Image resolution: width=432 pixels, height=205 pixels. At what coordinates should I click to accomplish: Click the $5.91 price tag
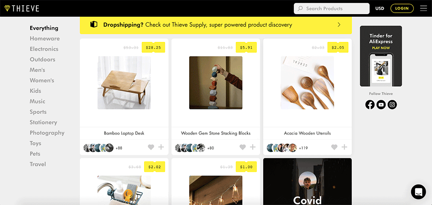click(x=246, y=47)
